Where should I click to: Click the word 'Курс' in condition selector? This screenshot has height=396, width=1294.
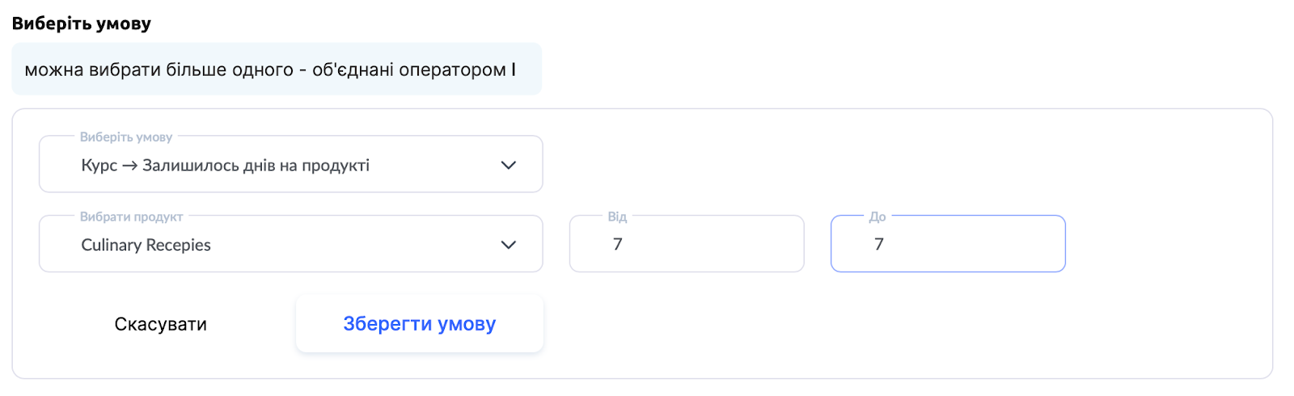(x=99, y=166)
